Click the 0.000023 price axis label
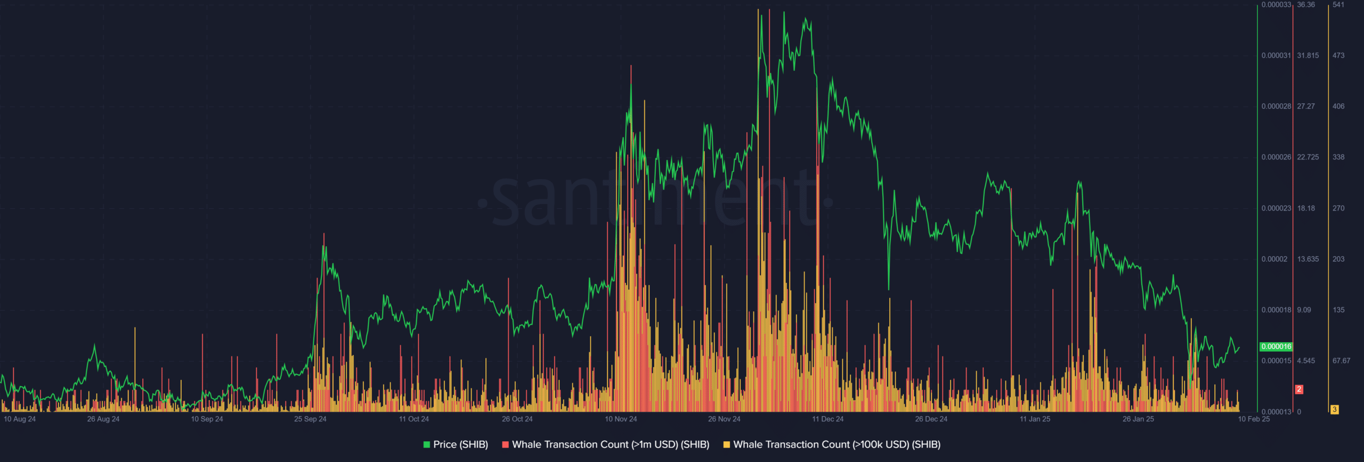 [1276, 208]
